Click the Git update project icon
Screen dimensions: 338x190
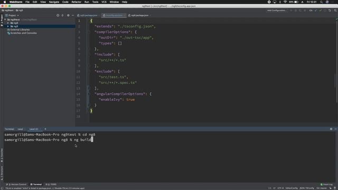(316, 11)
